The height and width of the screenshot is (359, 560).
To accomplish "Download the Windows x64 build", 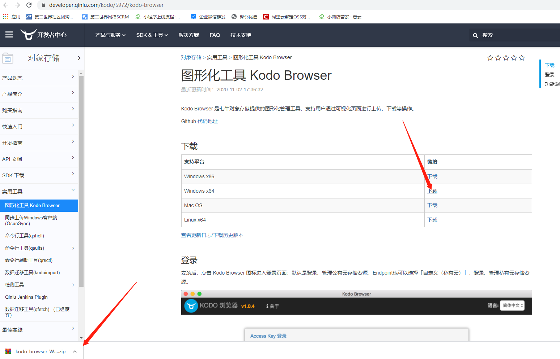I will pos(432,191).
